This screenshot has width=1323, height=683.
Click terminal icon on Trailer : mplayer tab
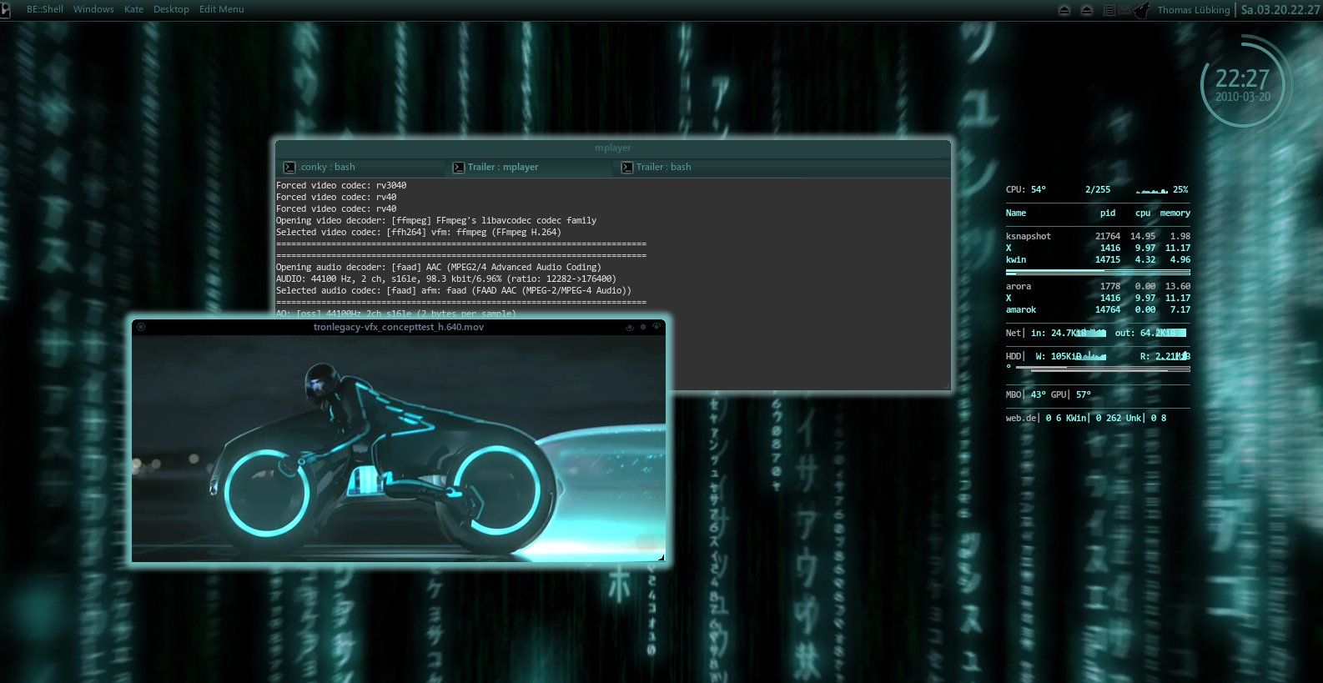[x=459, y=168]
